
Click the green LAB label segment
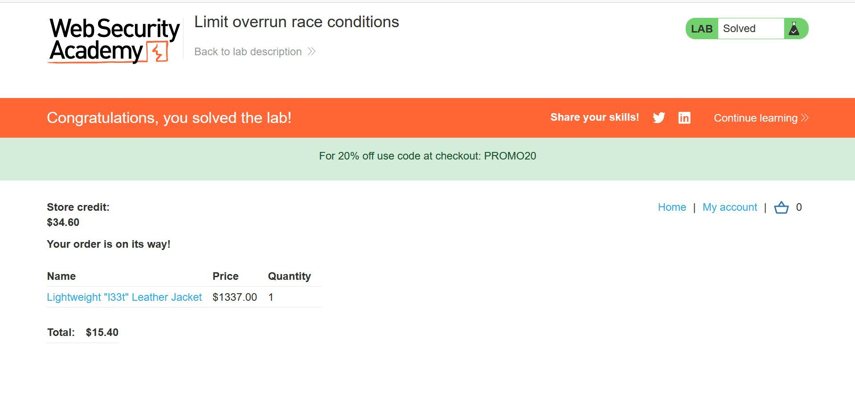pos(701,28)
